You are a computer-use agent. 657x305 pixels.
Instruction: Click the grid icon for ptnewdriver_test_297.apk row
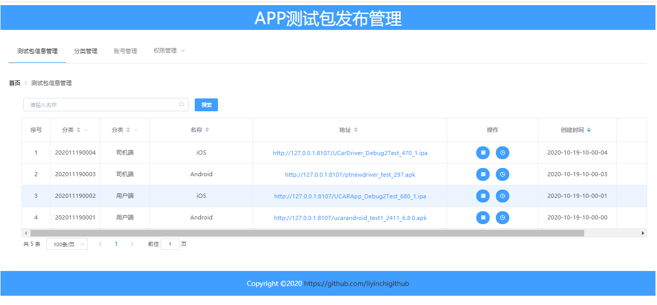pyautogui.click(x=483, y=174)
